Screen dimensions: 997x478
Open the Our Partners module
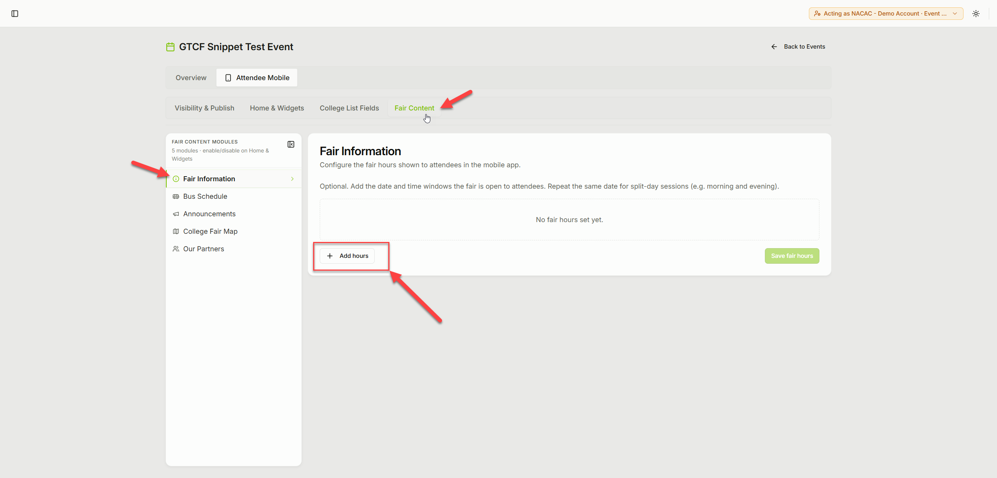pos(234,249)
